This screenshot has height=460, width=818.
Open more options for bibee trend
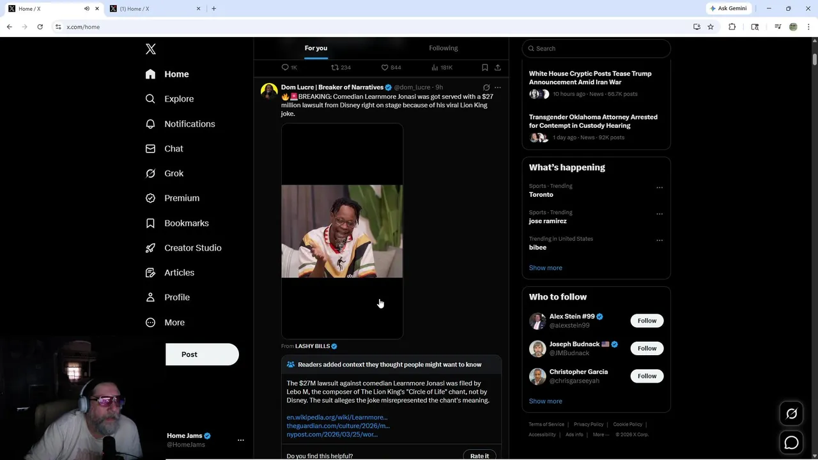click(660, 240)
